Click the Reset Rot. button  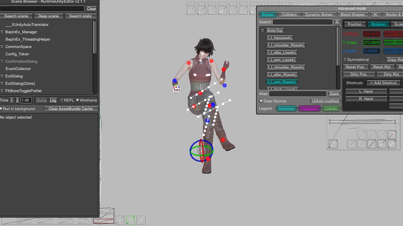[382, 67]
